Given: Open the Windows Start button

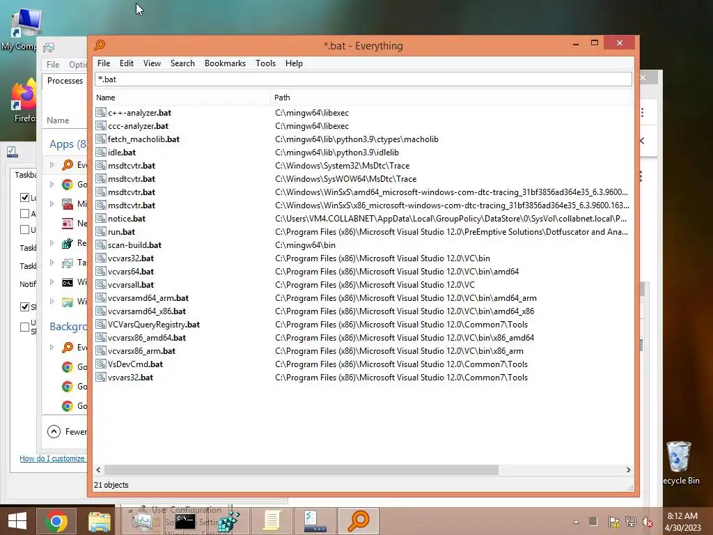Looking at the screenshot, I should pos(17,521).
